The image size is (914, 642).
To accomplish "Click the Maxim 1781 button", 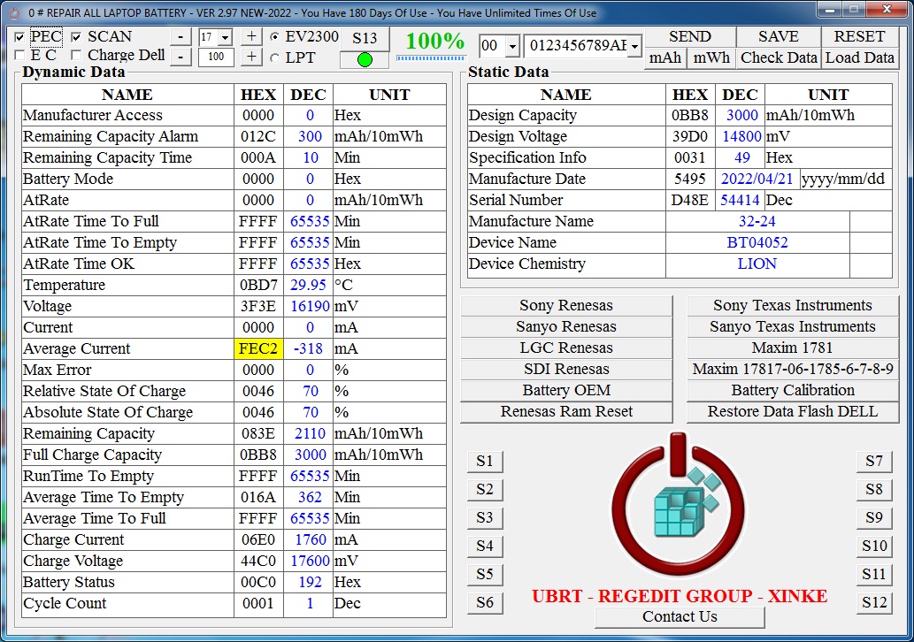I will point(792,348).
